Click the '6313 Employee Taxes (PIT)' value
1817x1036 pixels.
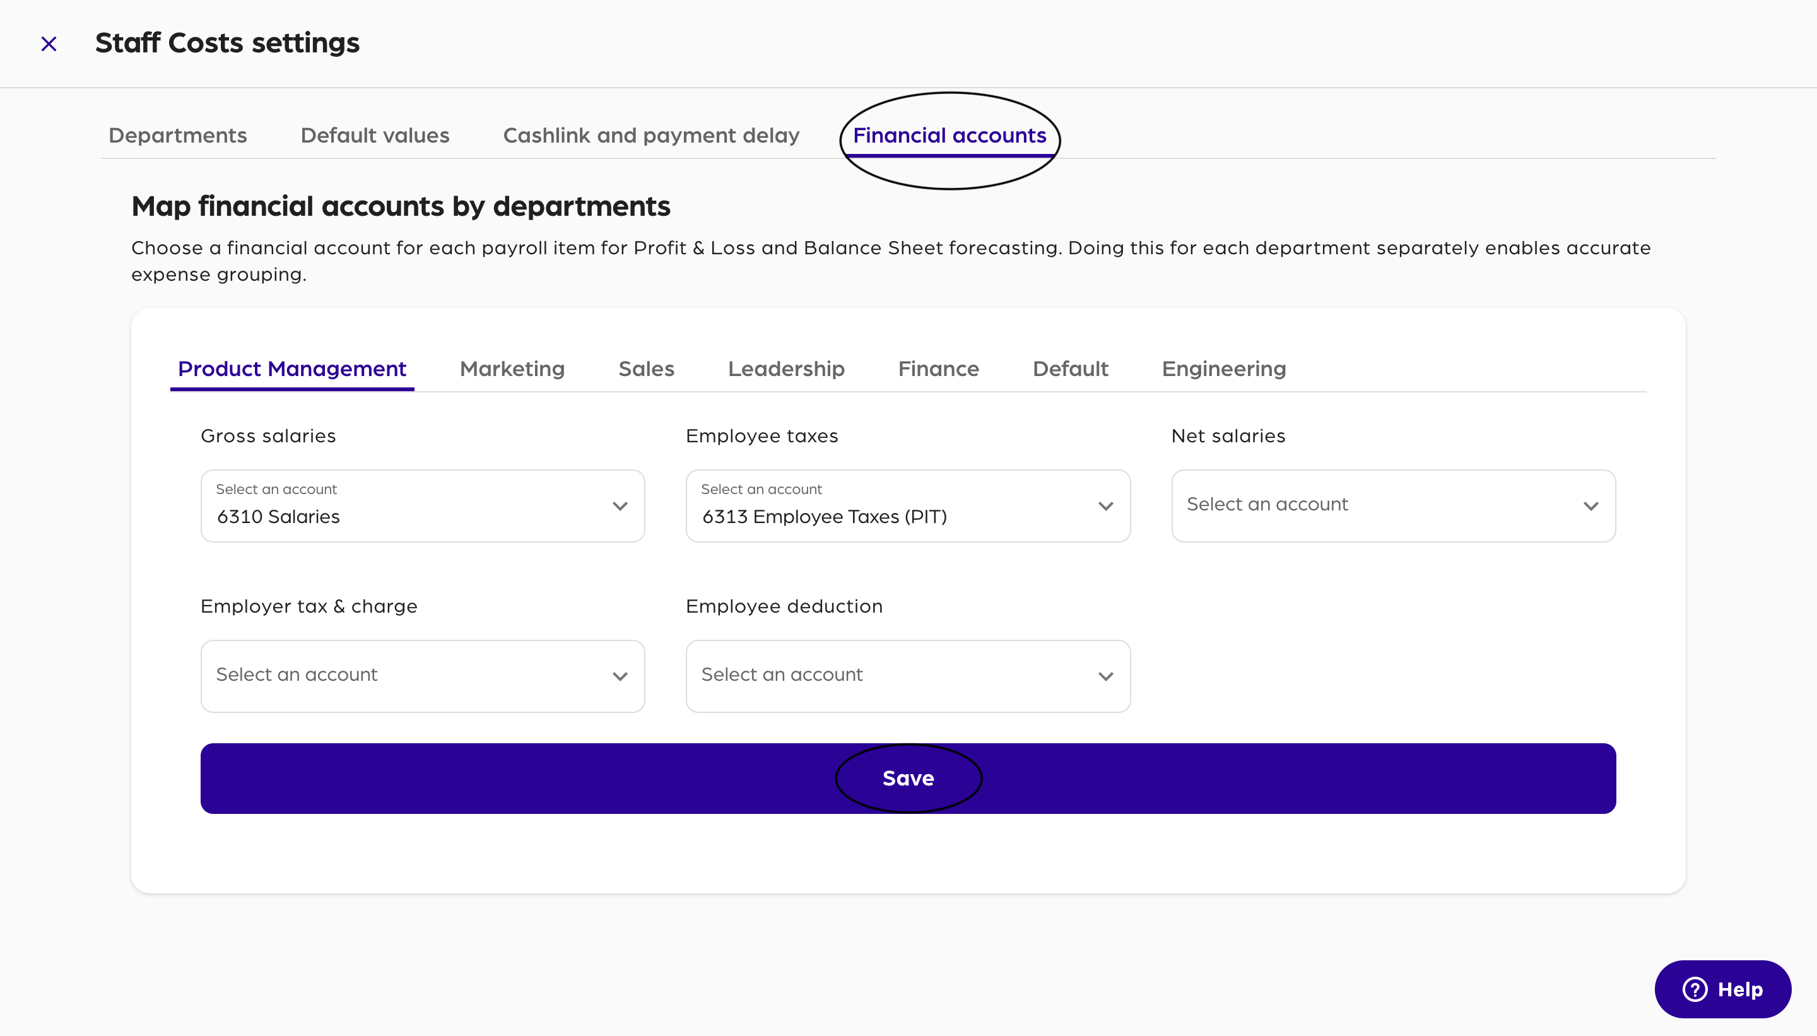824,517
